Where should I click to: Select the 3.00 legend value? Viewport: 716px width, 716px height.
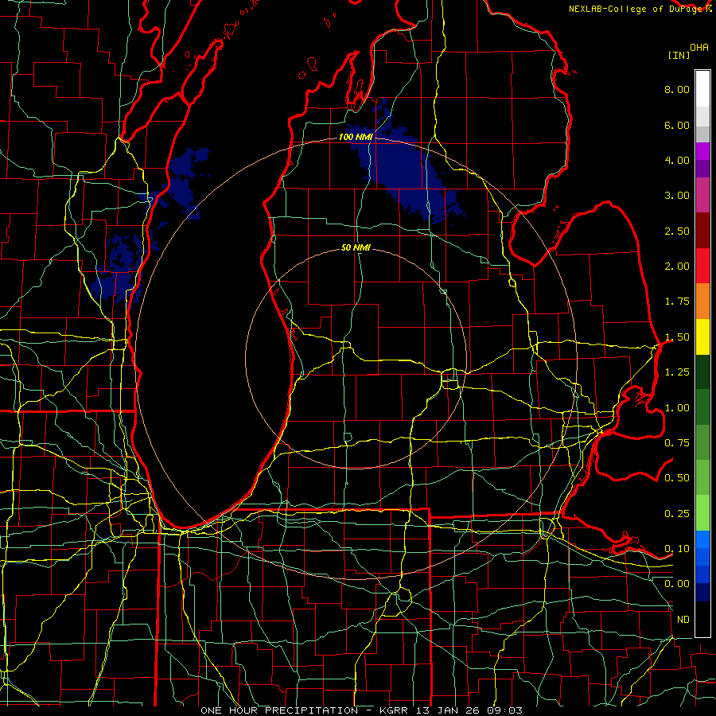click(x=677, y=196)
